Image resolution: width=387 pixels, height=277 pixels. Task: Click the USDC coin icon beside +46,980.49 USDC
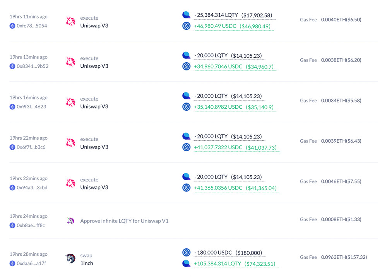tap(186, 26)
